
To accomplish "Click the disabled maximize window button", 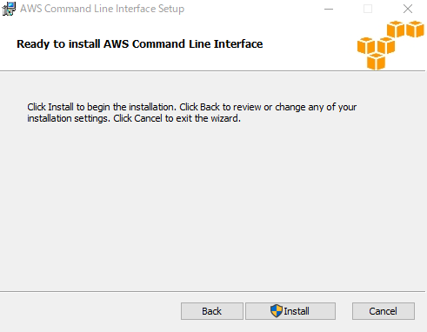I will coord(368,9).
